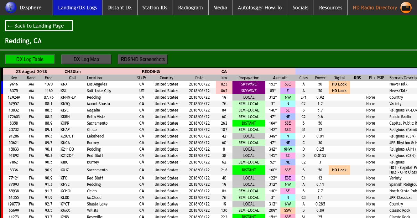Image resolution: width=417 pixels, height=218 pixels.
Task: Click the Freq column header
Action: 49,78
